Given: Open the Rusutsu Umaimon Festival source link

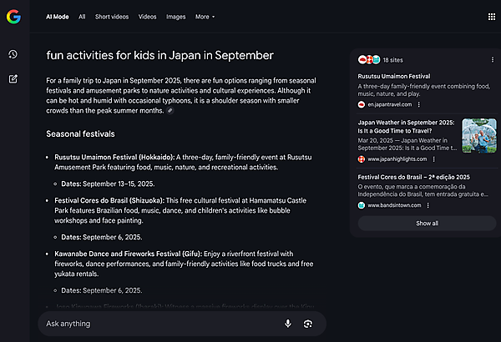Looking at the screenshot, I should [393, 76].
